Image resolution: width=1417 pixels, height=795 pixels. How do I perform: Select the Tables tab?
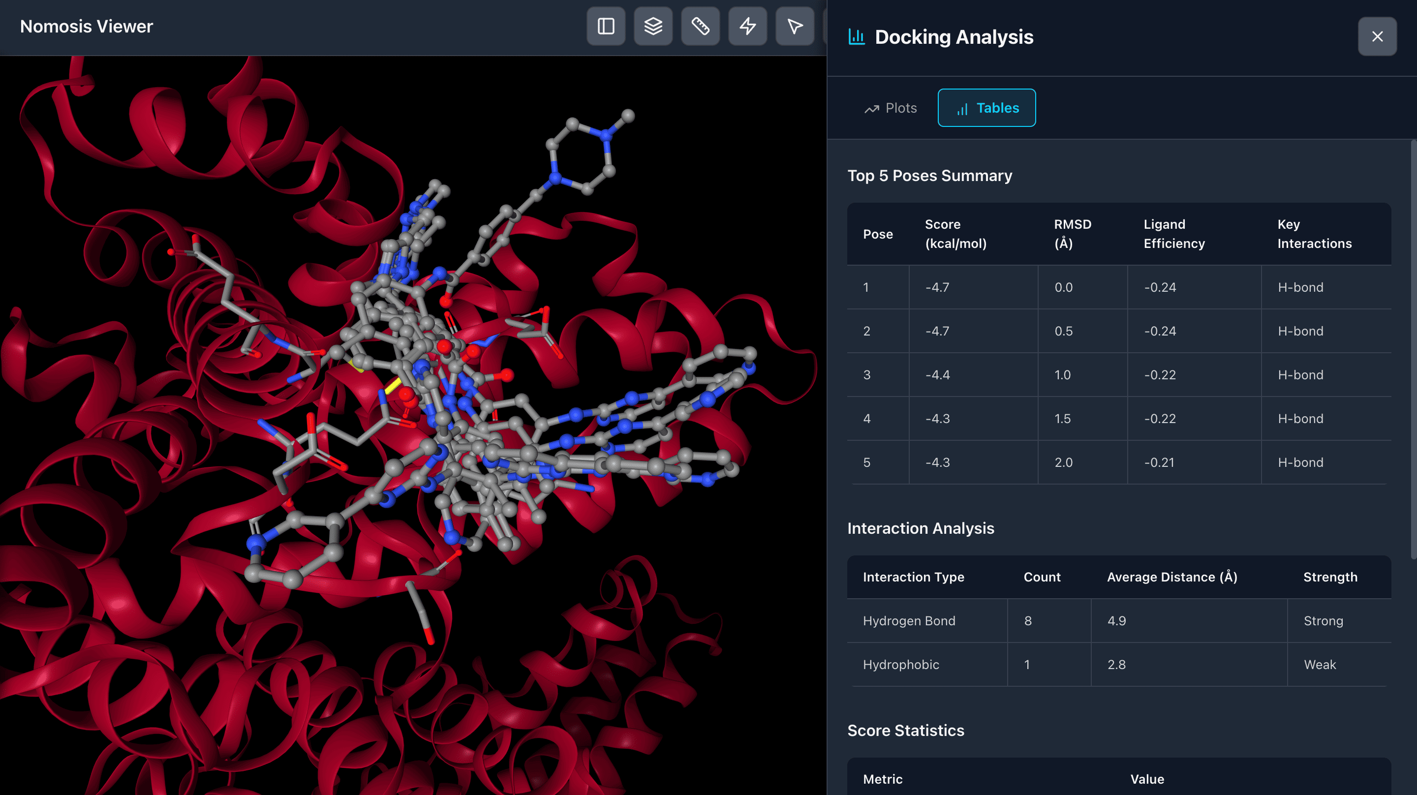pyautogui.click(x=986, y=108)
